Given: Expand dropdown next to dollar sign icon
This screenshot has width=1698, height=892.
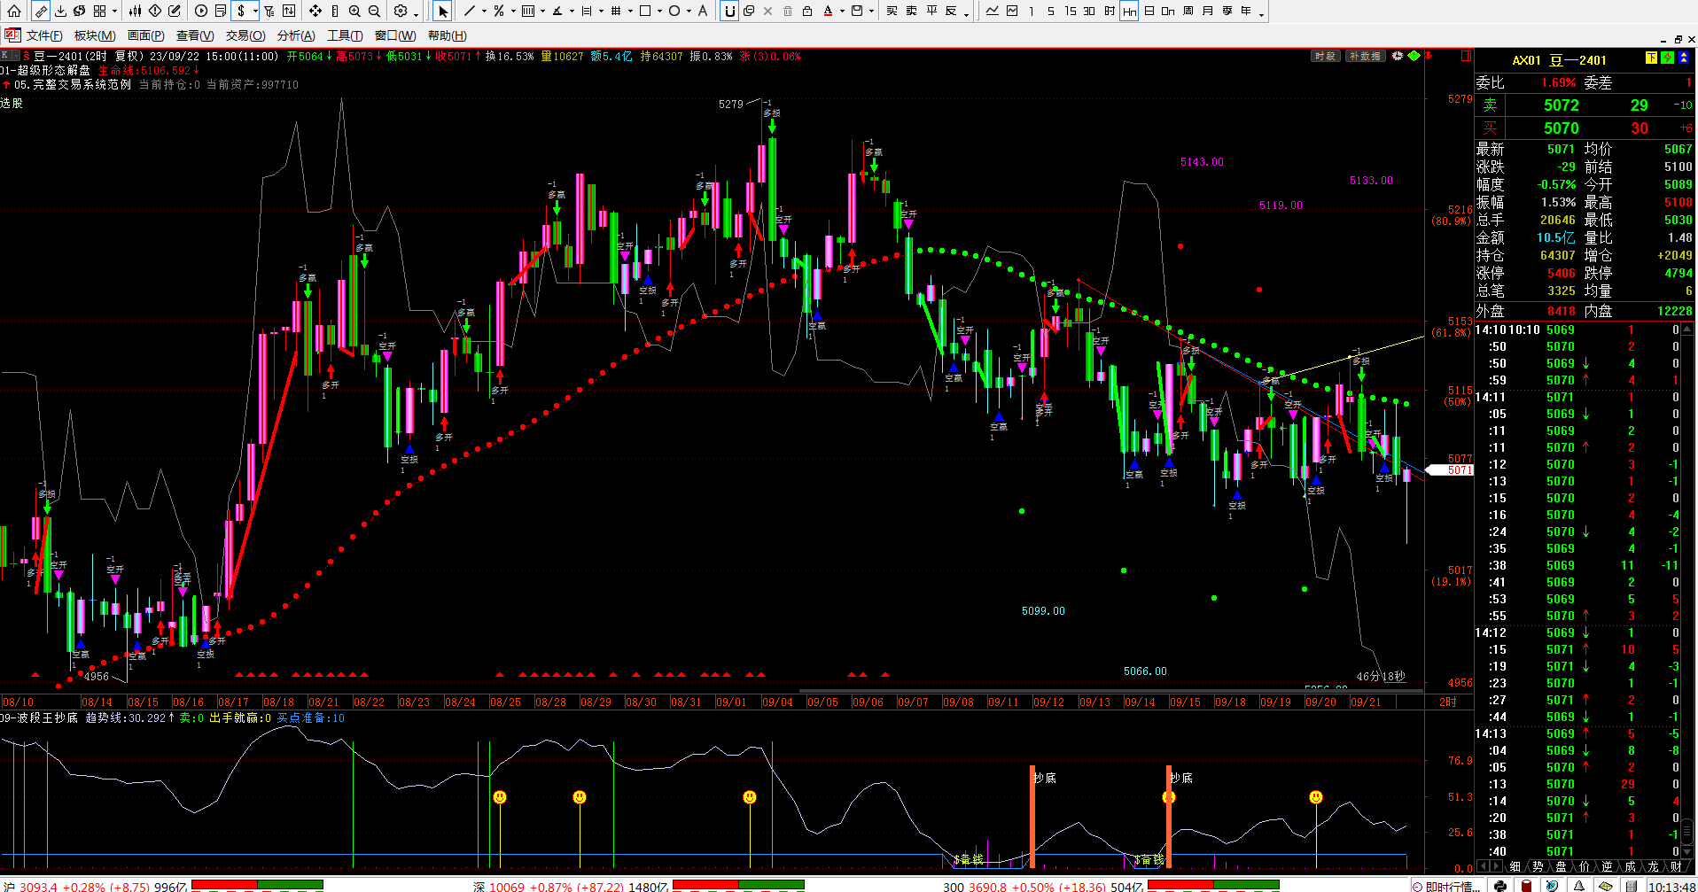Looking at the screenshot, I should pos(255,11).
